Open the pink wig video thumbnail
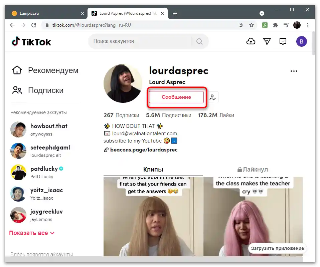The height and width of the screenshot is (267, 320). tap(253, 216)
